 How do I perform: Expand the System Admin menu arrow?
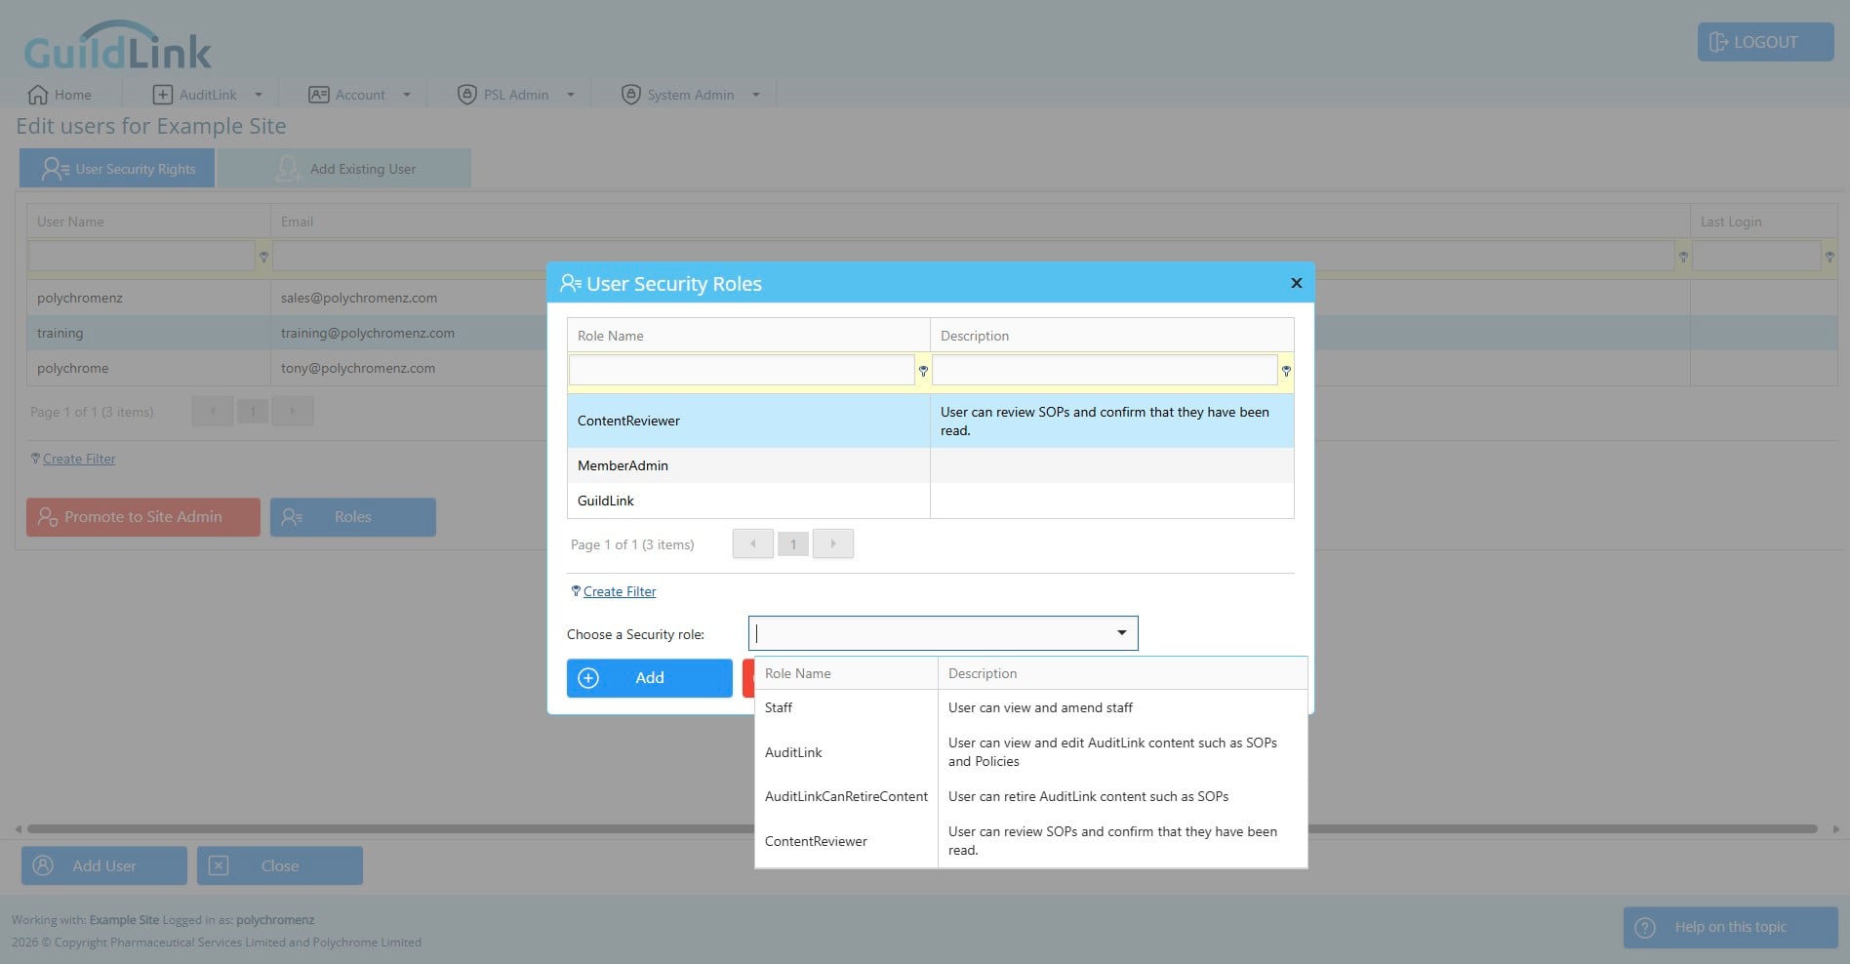[756, 95]
